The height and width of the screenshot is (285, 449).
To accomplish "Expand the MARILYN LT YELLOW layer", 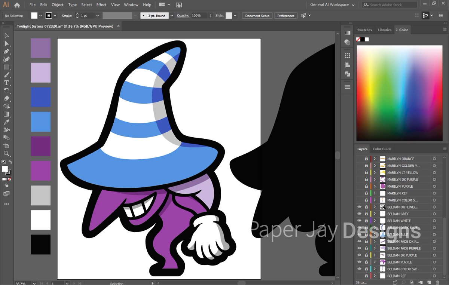I will pos(375,172).
